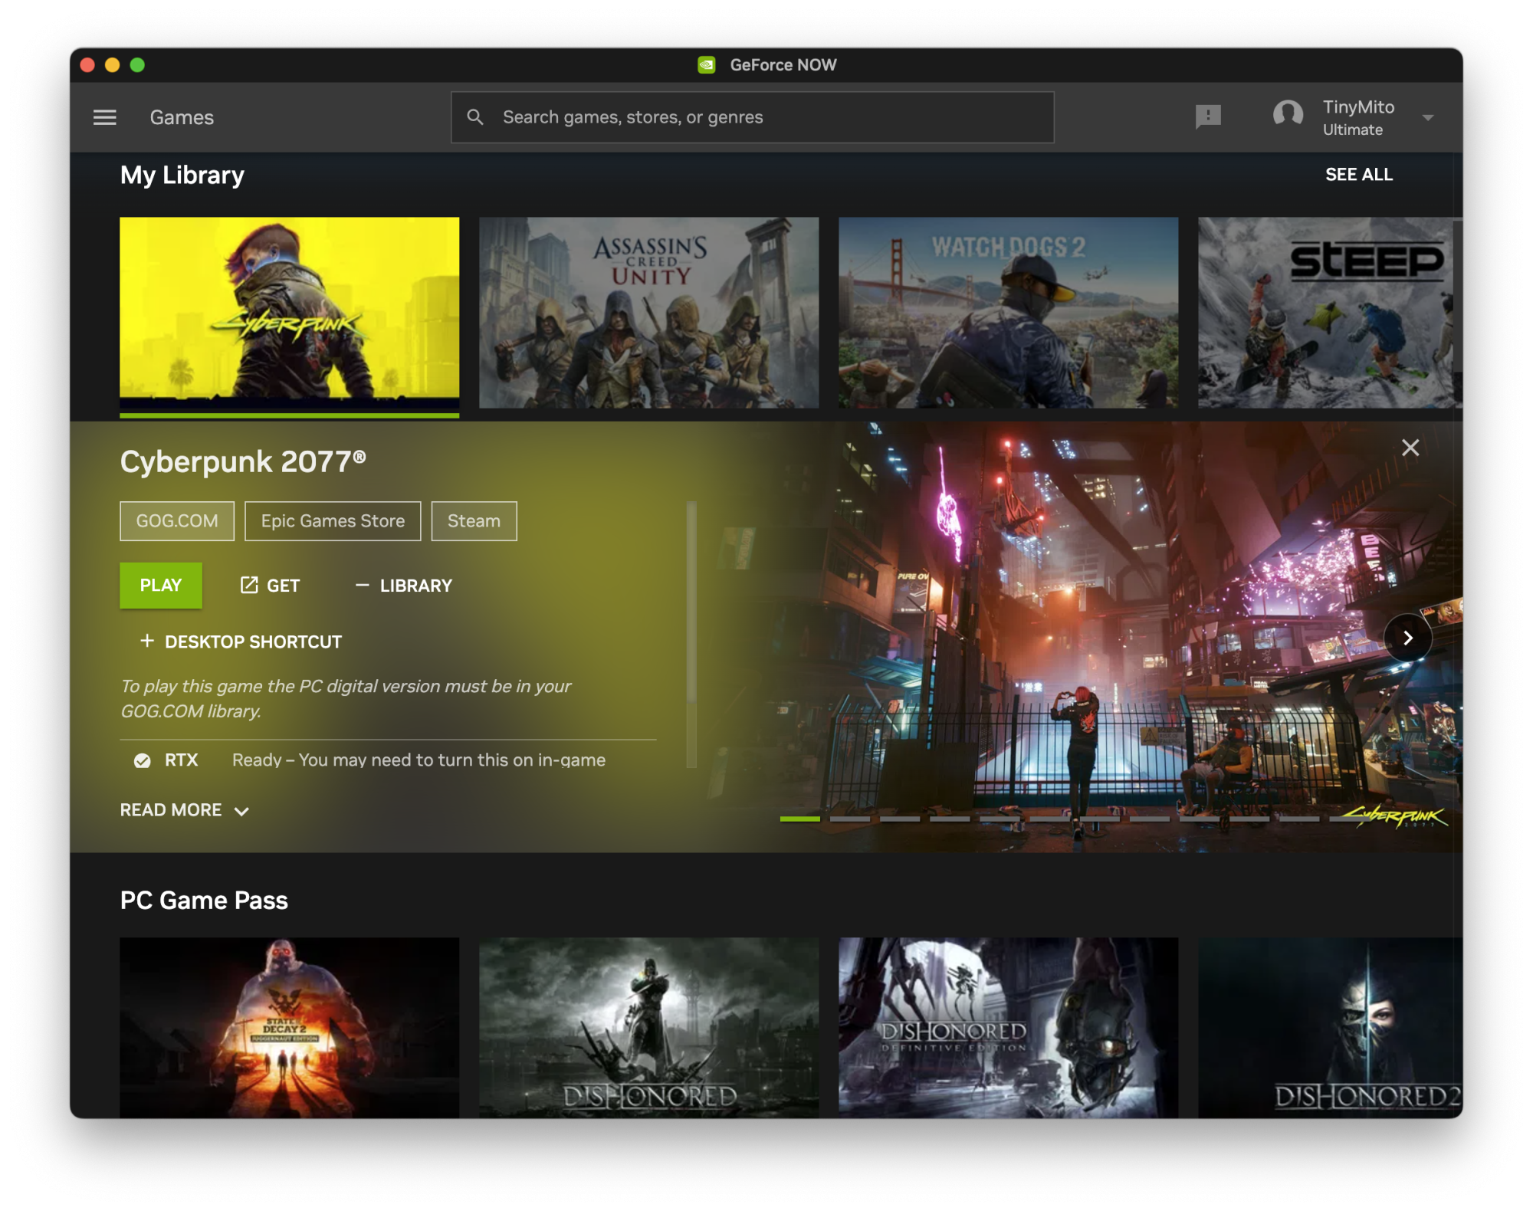Click the game details scrollbar
The image size is (1533, 1211).
coord(691,602)
